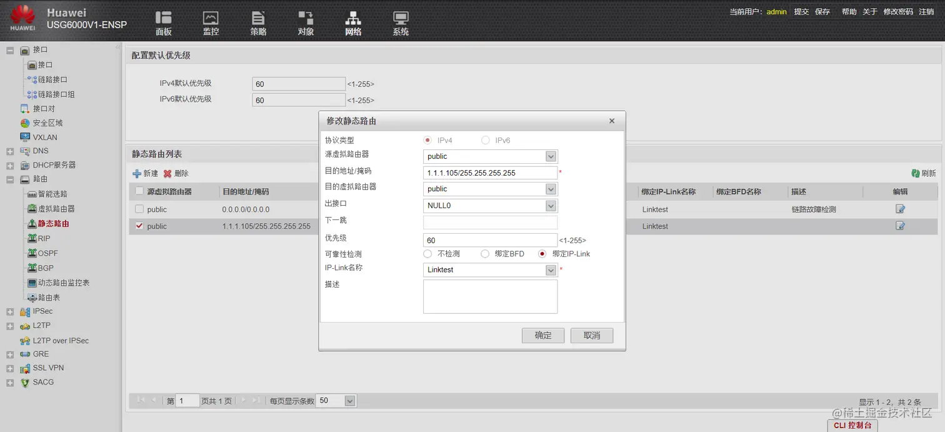Screen dimensions: 945x432
Task: Collapse the 路由 tree group
Action: tap(10, 179)
